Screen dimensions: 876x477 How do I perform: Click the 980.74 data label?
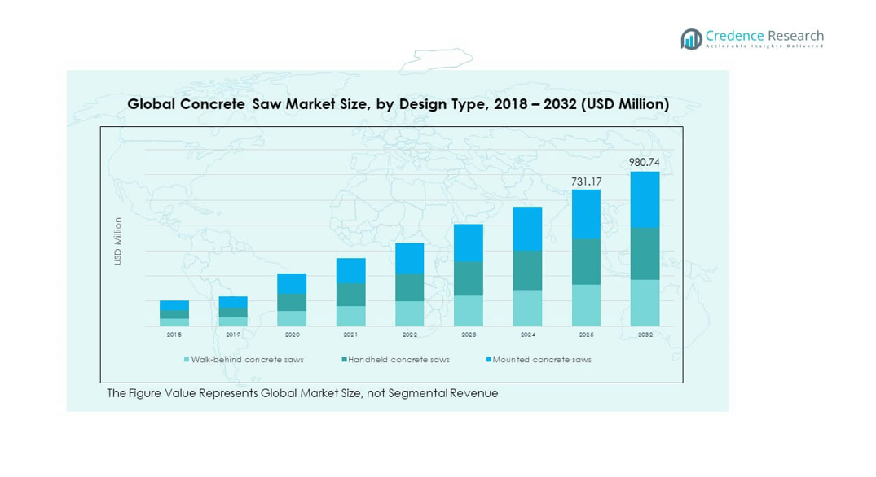[644, 163]
